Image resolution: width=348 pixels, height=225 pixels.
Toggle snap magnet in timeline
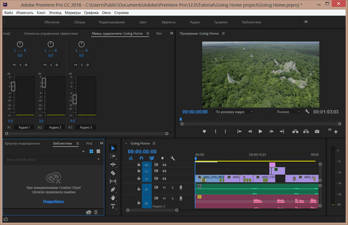[142, 158]
